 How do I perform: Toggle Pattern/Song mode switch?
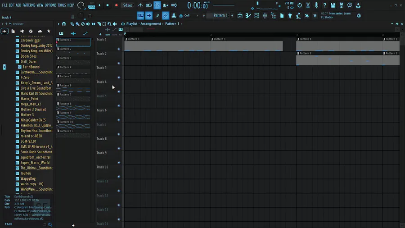coord(91,6)
